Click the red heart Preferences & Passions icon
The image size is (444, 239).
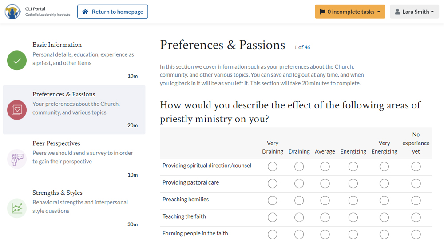click(x=17, y=110)
